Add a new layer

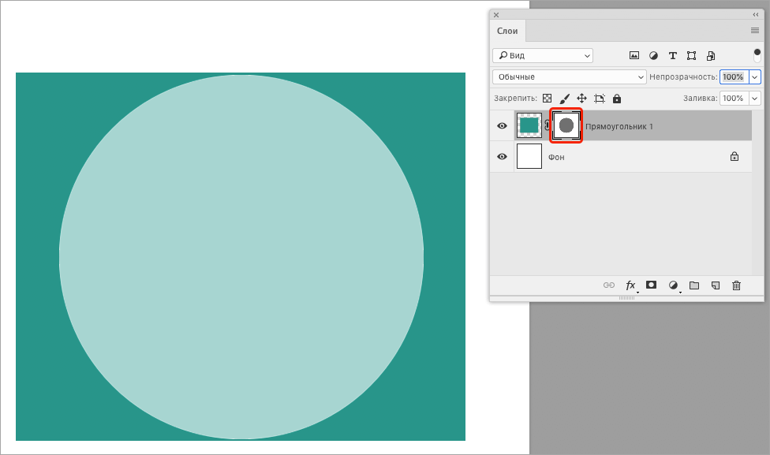pyautogui.click(x=715, y=285)
